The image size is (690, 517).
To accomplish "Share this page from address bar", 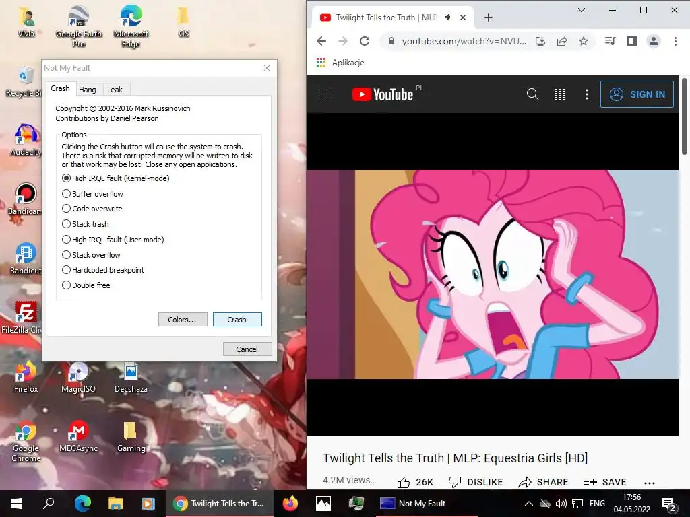I will click(562, 41).
